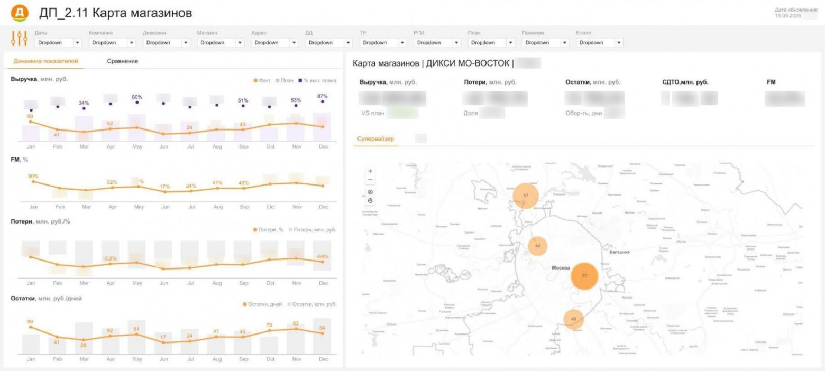Toggle the План legend item in Выручка chart
Image resolution: width=825 pixels, height=371 pixels.
click(285, 80)
